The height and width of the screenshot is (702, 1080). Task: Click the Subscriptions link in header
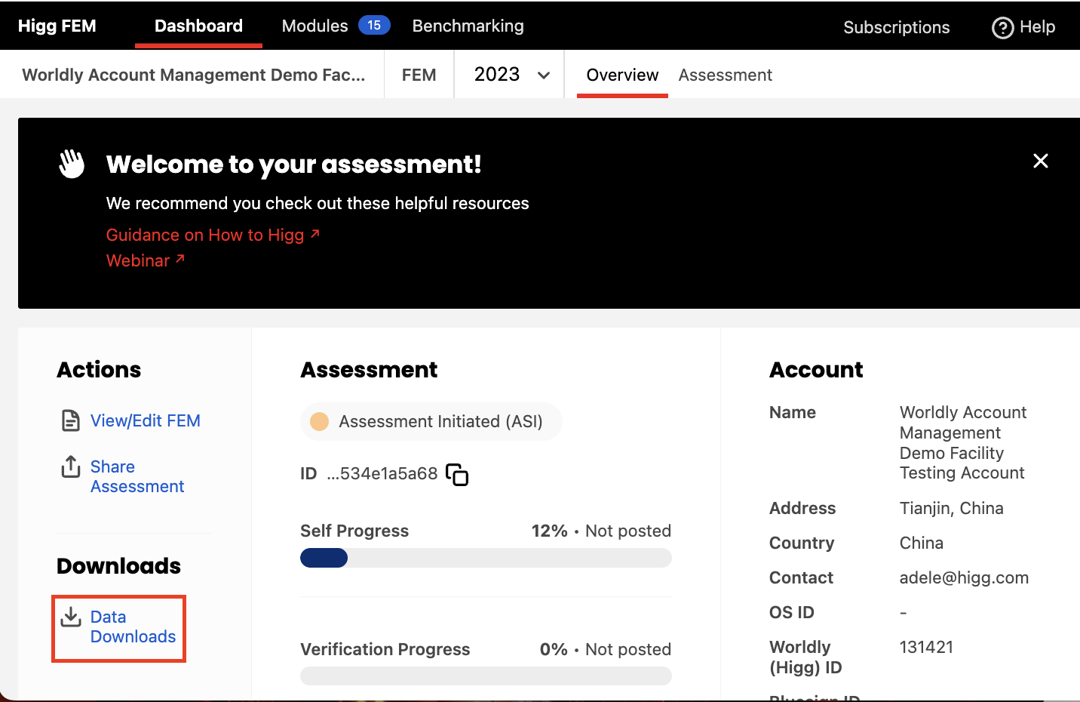(896, 27)
